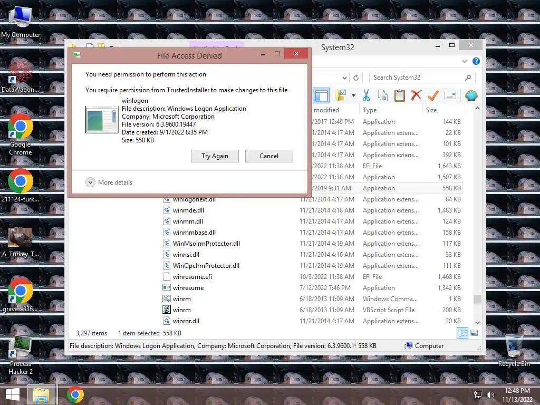This screenshot has height=405, width=540.
Task: Click the file list scroll up arrow
Action: (x=477, y=109)
